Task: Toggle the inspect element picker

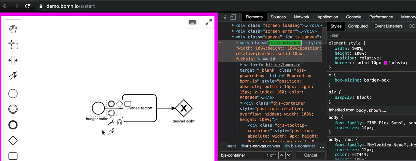Action: pos(224,17)
